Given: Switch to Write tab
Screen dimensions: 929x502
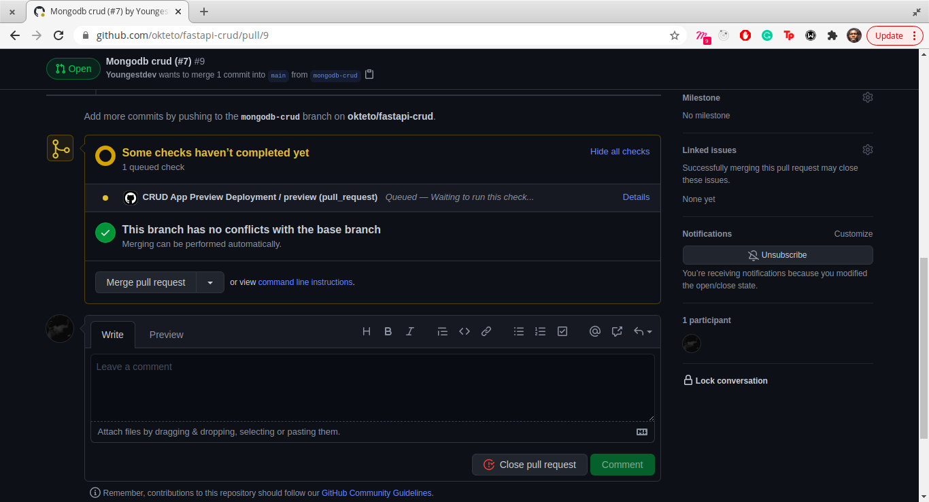Looking at the screenshot, I should tap(113, 335).
